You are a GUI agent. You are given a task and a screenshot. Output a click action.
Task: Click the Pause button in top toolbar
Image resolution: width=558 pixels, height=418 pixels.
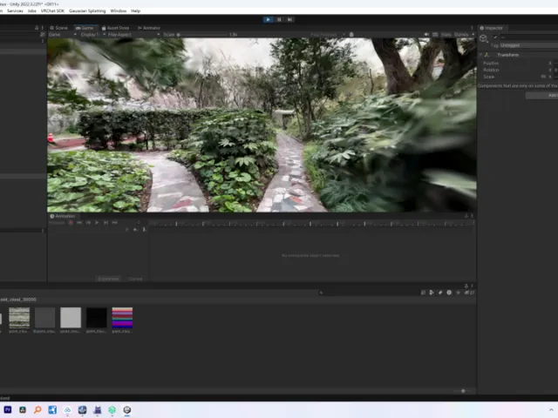279,19
